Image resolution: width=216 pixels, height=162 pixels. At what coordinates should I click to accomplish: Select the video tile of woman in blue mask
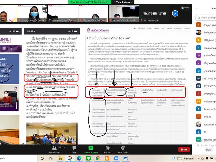(x=32, y=13)
